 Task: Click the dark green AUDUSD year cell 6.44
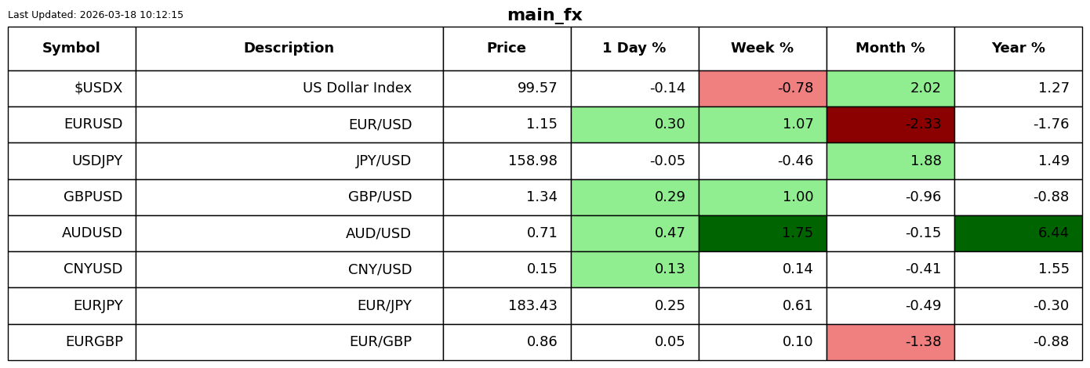coord(1018,233)
